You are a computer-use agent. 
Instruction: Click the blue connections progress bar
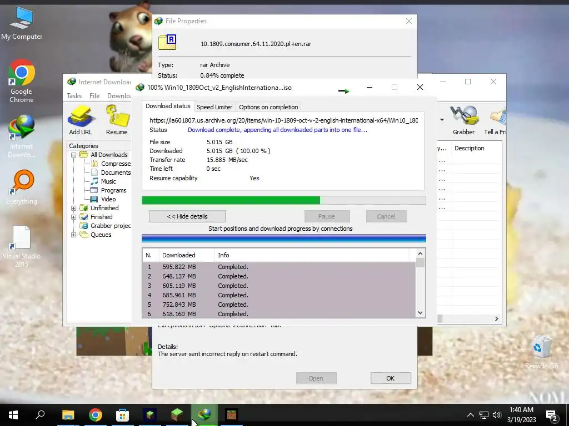[x=284, y=239]
